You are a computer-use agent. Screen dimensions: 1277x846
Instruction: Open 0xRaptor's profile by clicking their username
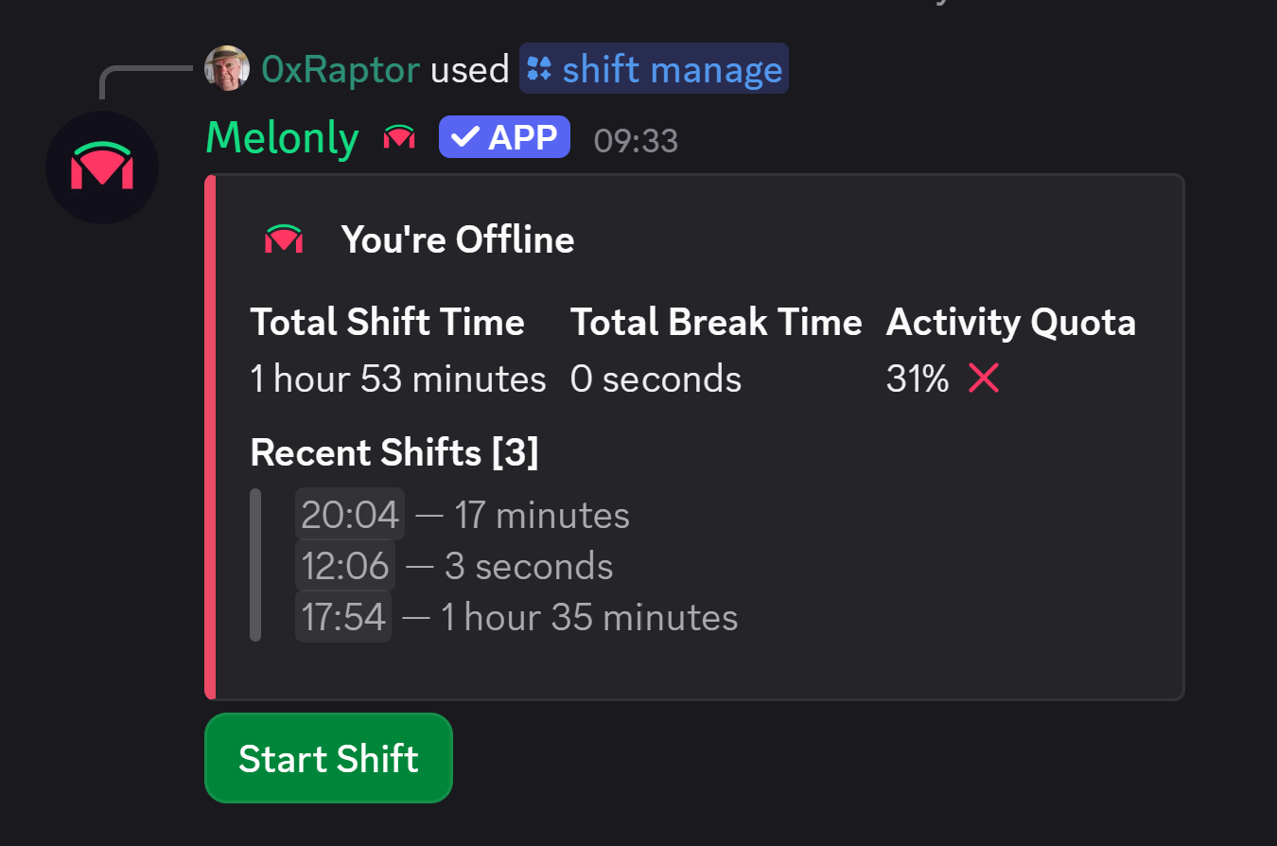tap(340, 68)
